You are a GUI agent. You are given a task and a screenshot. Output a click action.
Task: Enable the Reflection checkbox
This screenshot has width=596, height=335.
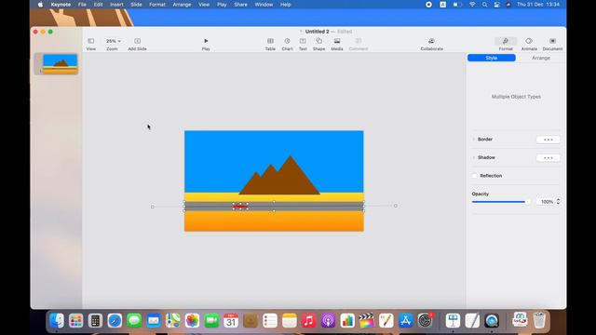[474, 176]
